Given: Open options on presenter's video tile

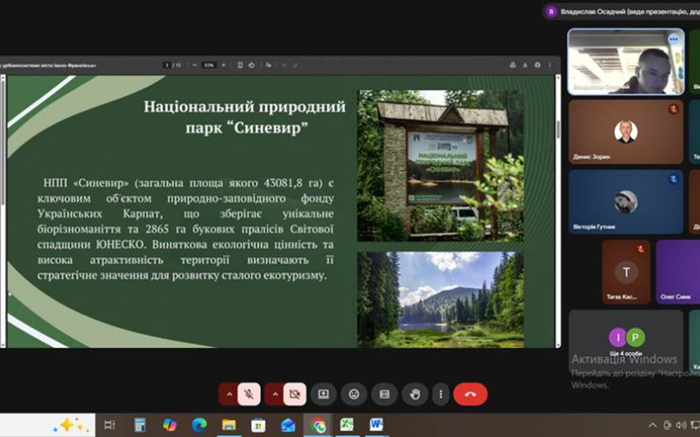Looking at the screenshot, I should 673,39.
